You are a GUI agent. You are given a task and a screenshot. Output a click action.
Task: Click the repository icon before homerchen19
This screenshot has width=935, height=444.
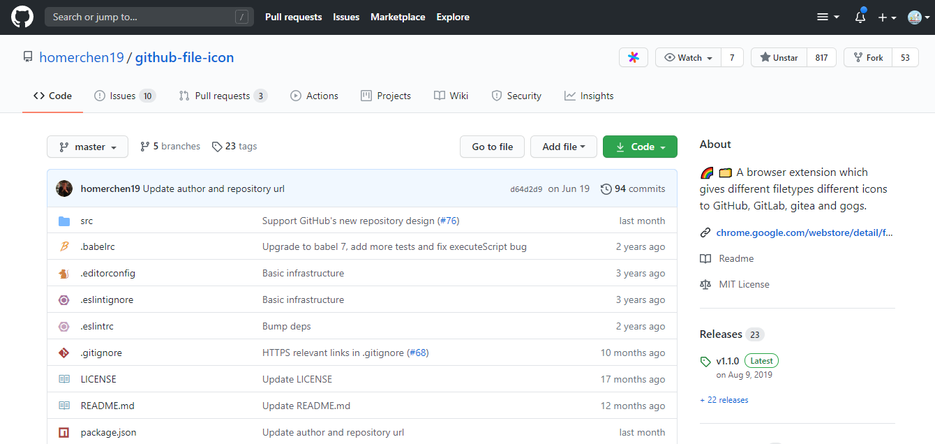[x=28, y=57]
